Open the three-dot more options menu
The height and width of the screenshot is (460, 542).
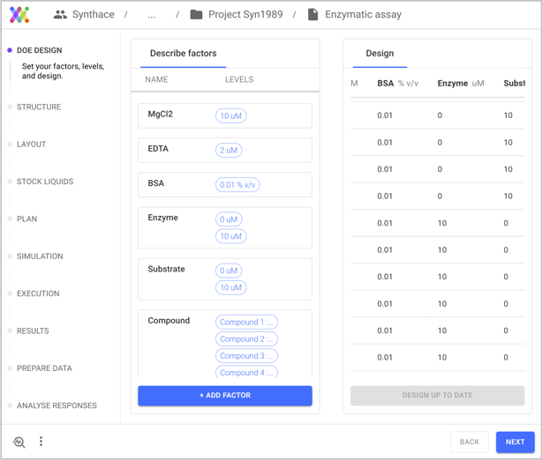click(x=41, y=441)
